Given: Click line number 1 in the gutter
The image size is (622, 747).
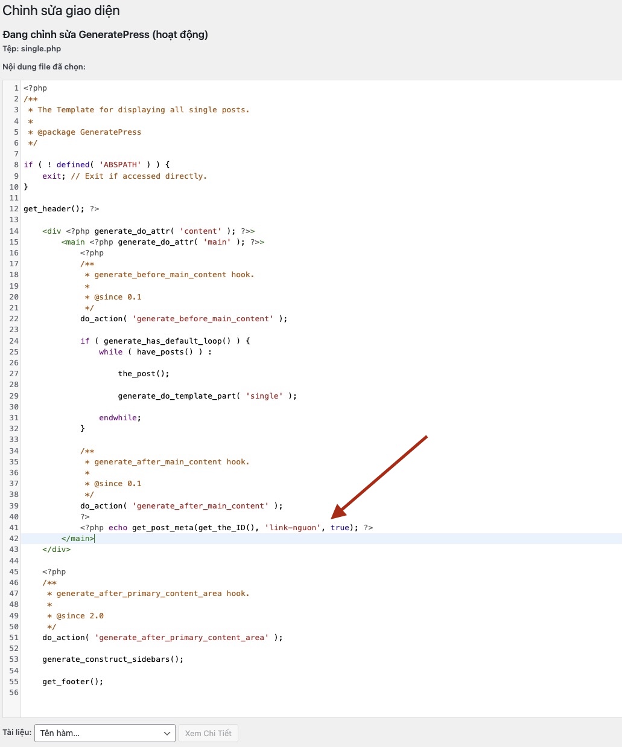Looking at the screenshot, I should pos(16,88).
